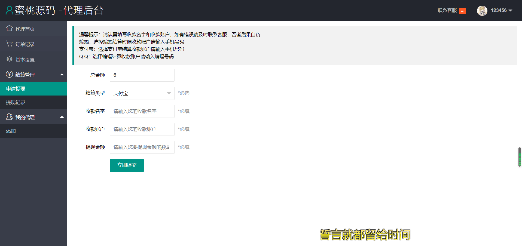Screen dimensions: 522x246
Task: Click the gear icon for 基本设置
Action: click(x=10, y=59)
